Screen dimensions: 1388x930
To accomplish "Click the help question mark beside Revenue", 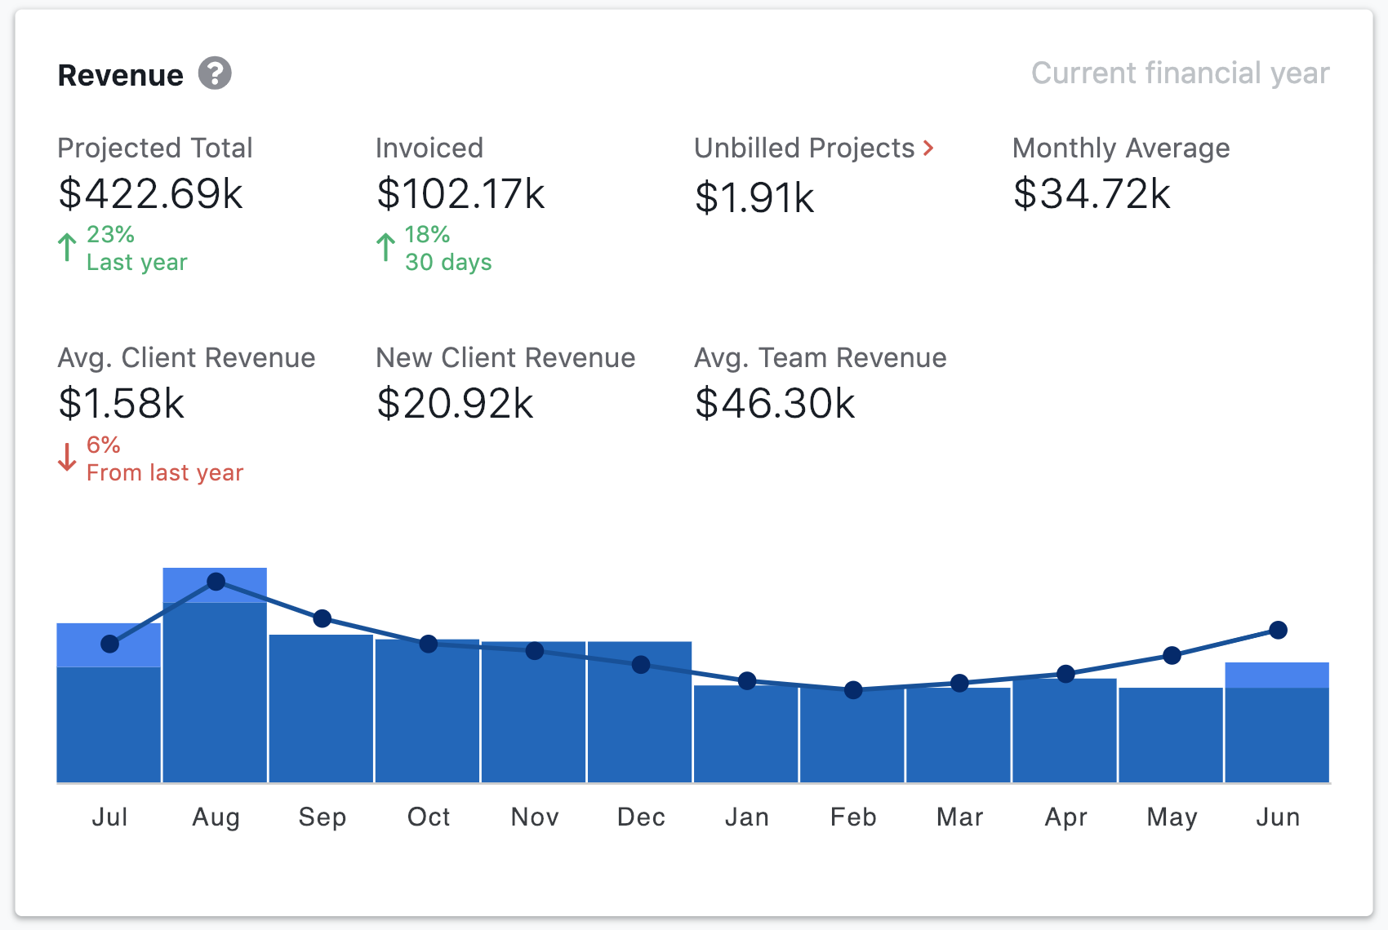I will tap(215, 73).
